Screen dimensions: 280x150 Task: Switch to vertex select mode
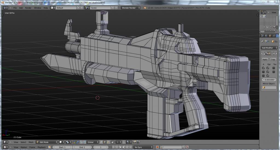click(x=101, y=142)
